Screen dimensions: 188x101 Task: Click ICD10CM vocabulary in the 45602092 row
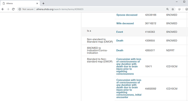(x=172, y=89)
